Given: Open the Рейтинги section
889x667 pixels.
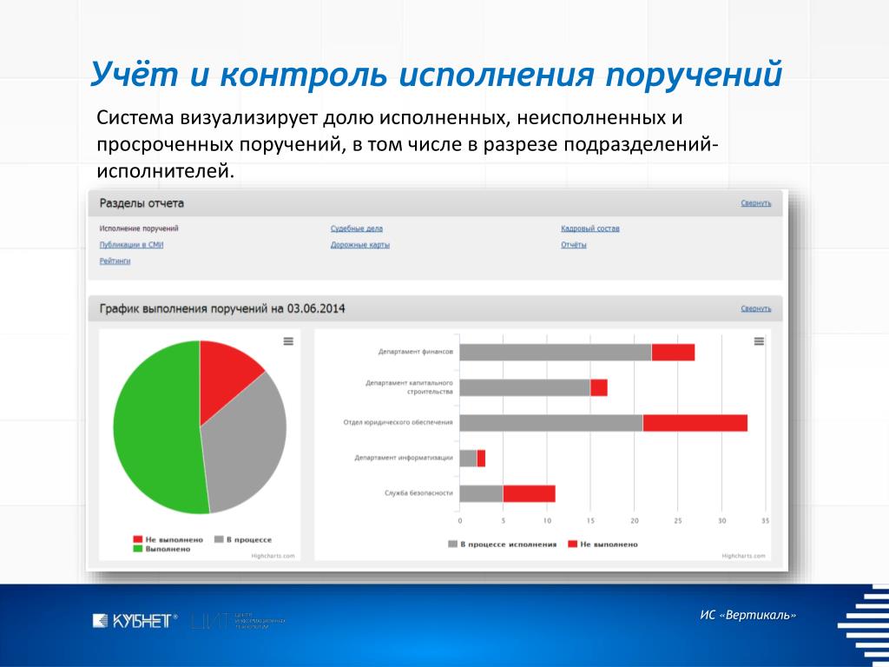Looking at the screenshot, I should (x=115, y=261).
